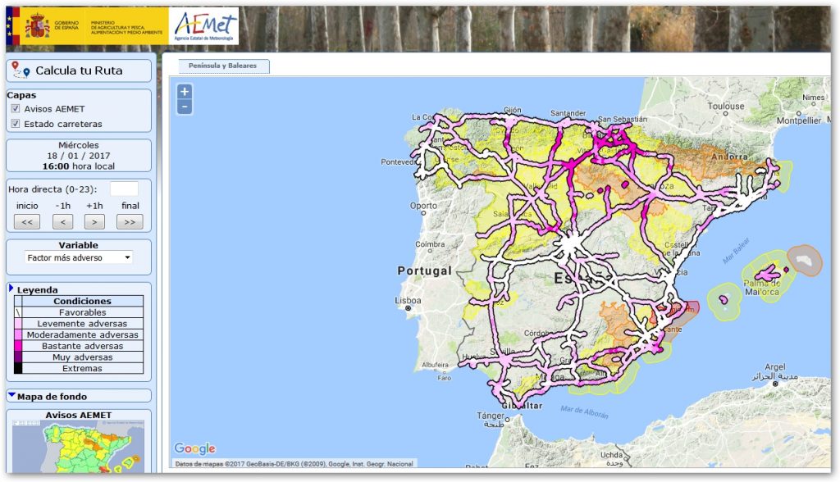840x482 pixels.
Task: Go back one hour with < button
Action: [x=62, y=221]
